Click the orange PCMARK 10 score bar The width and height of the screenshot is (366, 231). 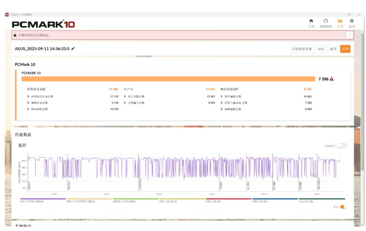(x=168, y=79)
